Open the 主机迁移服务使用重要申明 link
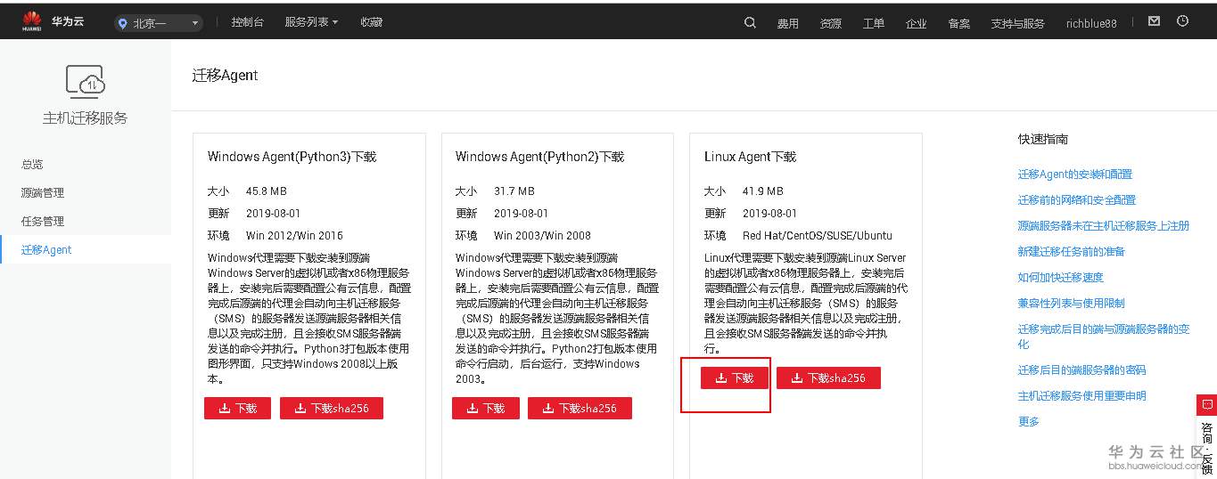The height and width of the screenshot is (479, 1217). click(x=1082, y=396)
